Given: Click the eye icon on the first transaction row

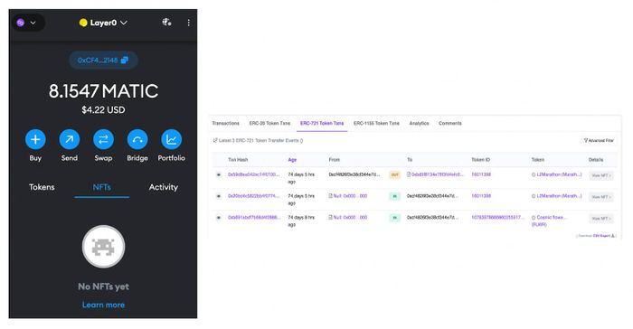Looking at the screenshot, I should (x=219, y=174).
